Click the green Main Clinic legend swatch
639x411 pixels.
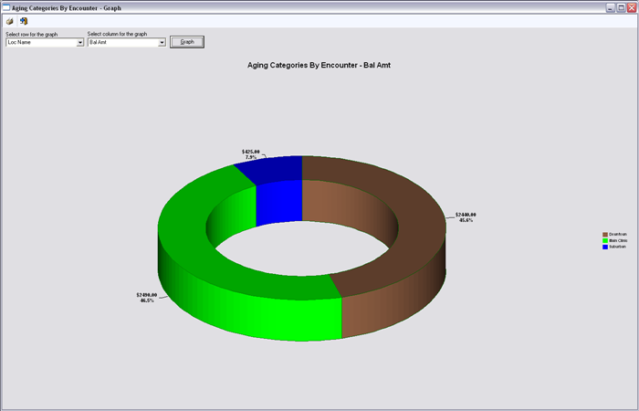tap(605, 240)
